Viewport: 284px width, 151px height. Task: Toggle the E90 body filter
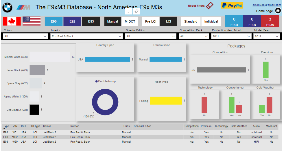[x=54, y=21]
